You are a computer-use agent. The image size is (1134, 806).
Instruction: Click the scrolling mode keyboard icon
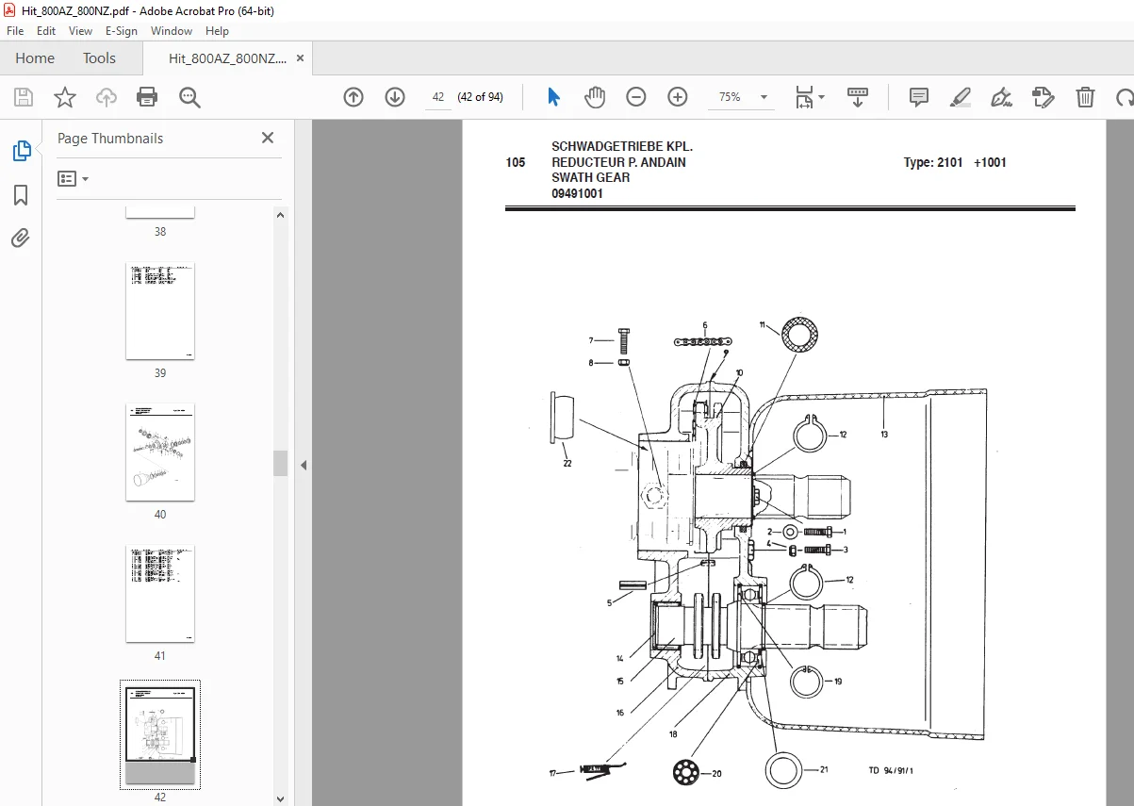pyautogui.click(x=858, y=97)
